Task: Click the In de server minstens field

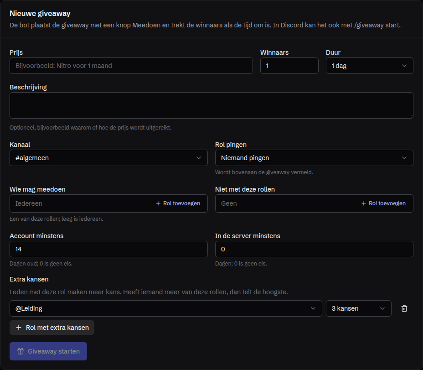Action: tap(314, 249)
